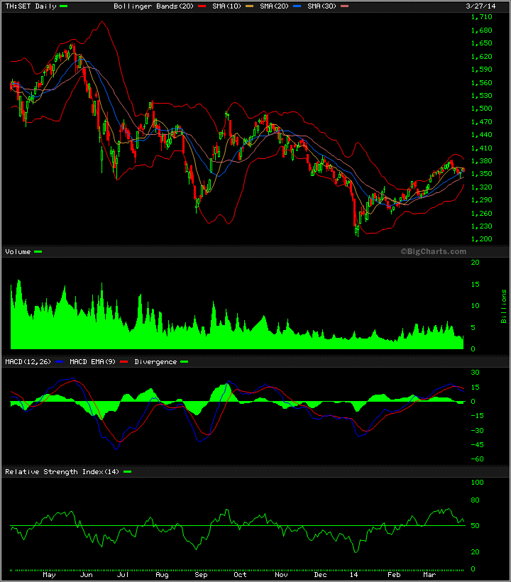Click the Billions axis unit label
The height and width of the screenshot is (582, 511).
[504, 306]
